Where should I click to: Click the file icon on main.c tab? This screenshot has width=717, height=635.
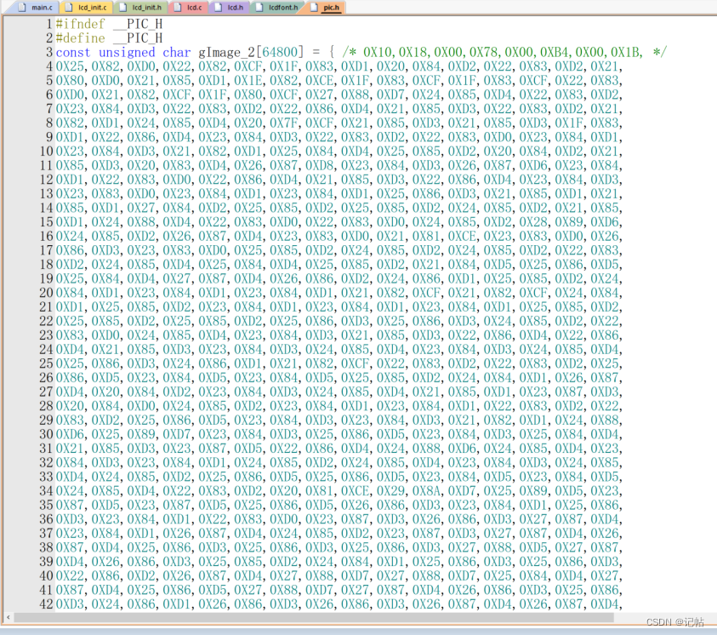point(22,8)
